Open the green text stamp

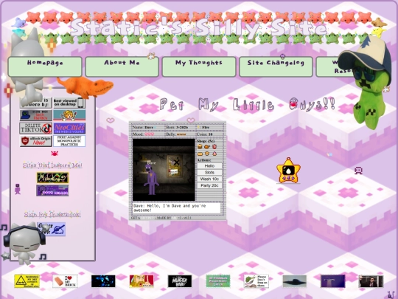pos(218,281)
